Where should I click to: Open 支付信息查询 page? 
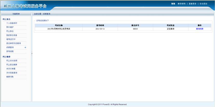[x=12, y=73]
